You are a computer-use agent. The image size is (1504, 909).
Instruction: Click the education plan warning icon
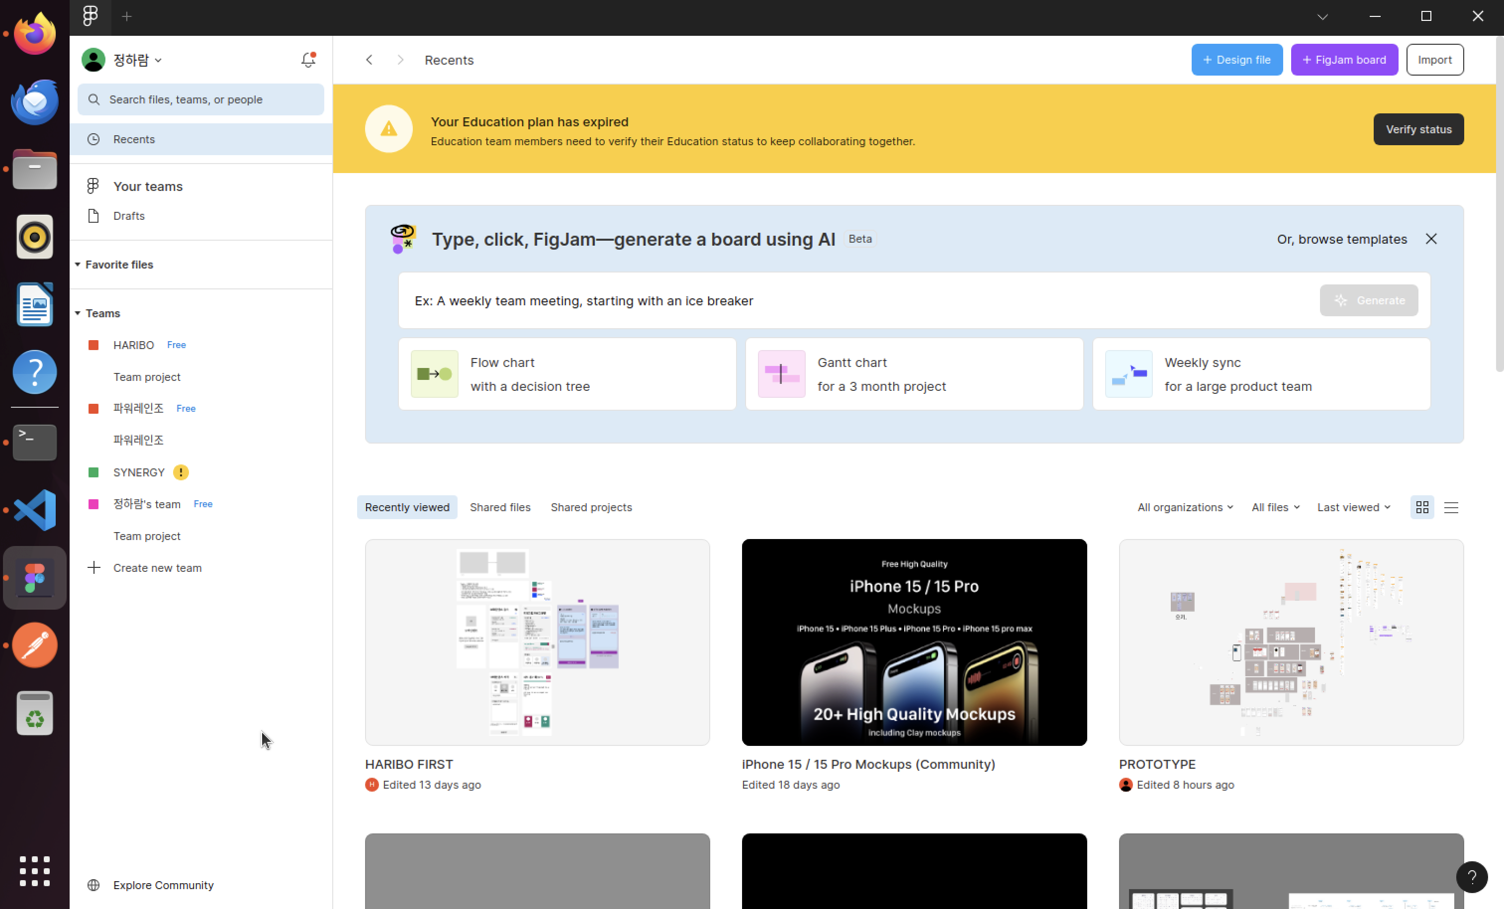point(389,129)
